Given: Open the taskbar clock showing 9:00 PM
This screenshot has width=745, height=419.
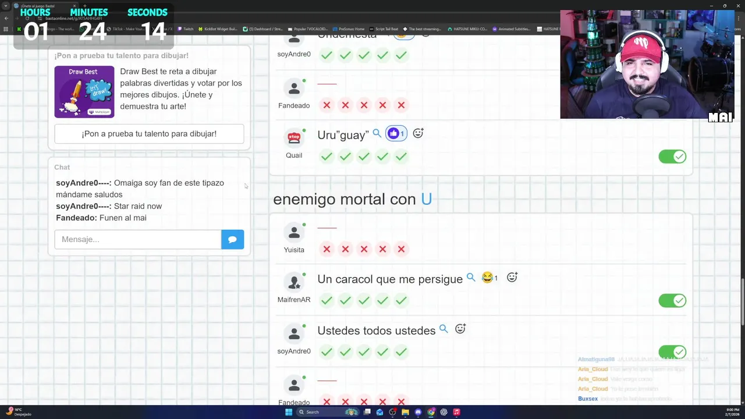Looking at the screenshot, I should pyautogui.click(x=732, y=412).
